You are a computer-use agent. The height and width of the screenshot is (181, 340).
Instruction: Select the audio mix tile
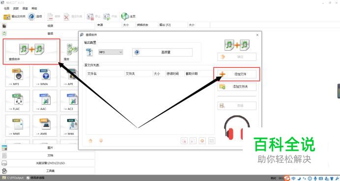69,52
